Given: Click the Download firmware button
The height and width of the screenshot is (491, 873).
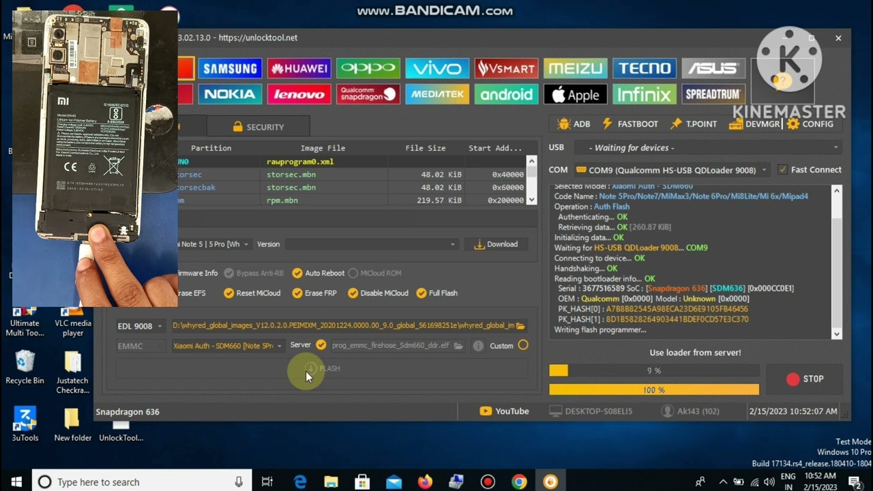Looking at the screenshot, I should click(496, 244).
